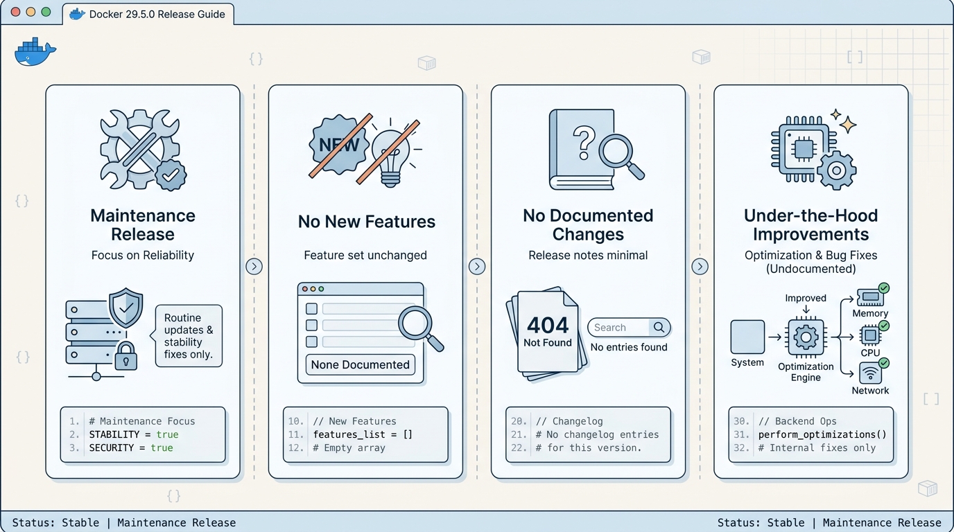954x532 pixels.
Task: Click the book with magnifier icon
Action: (x=597, y=149)
